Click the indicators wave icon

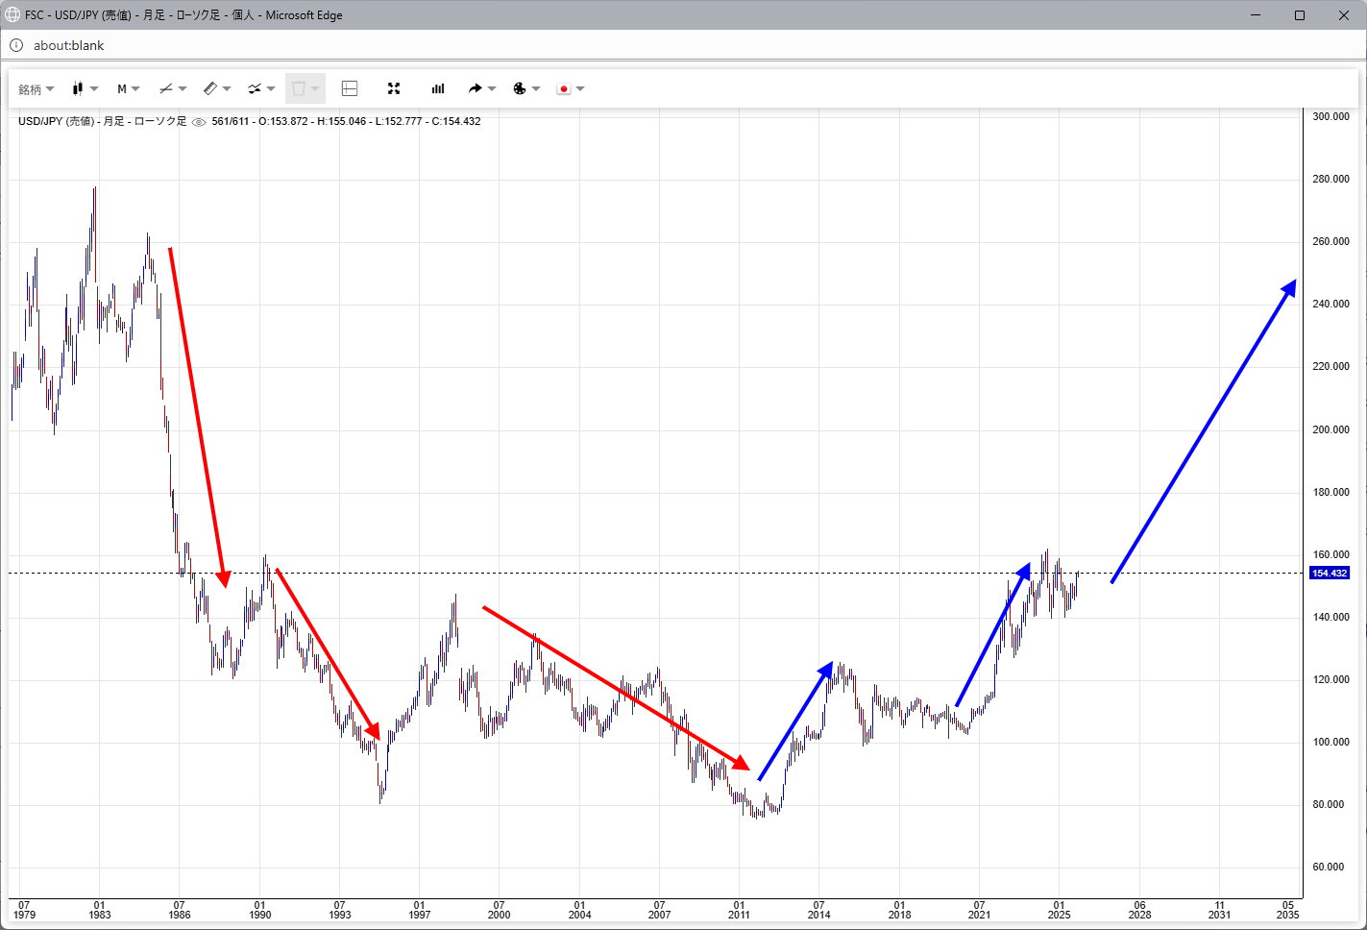255,88
